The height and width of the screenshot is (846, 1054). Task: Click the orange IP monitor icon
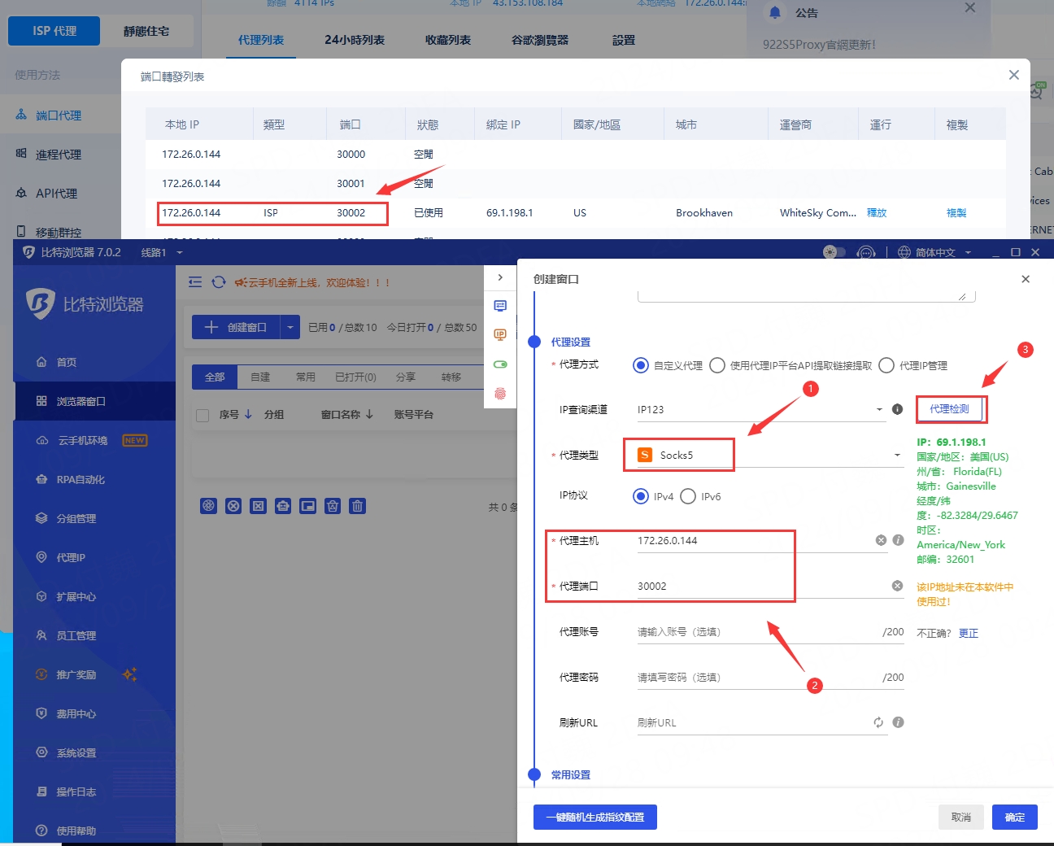click(500, 334)
